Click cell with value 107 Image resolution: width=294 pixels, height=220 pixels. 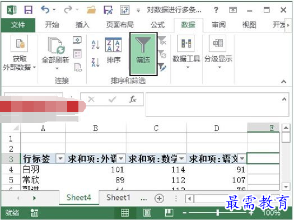[217, 180]
